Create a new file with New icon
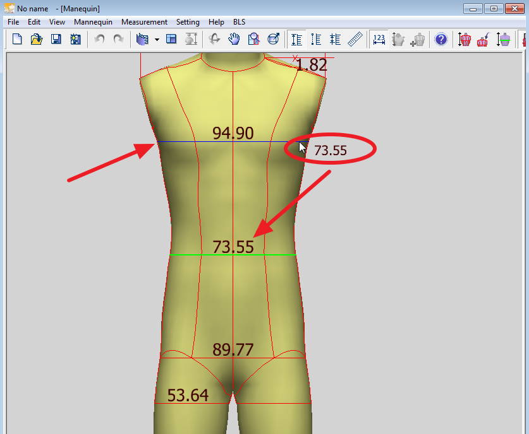This screenshot has width=529, height=434. pyautogui.click(x=17, y=39)
